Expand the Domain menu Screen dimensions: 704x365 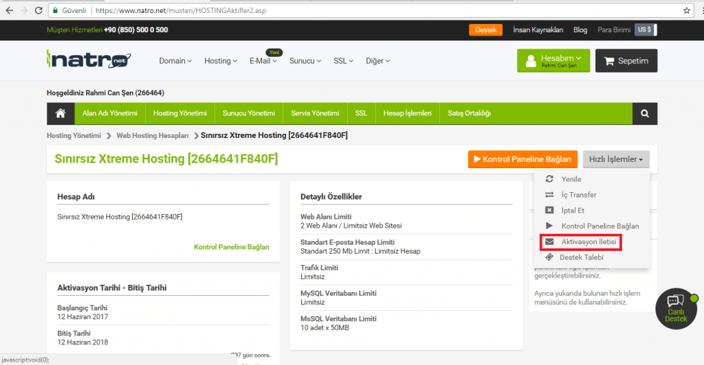[x=175, y=61]
